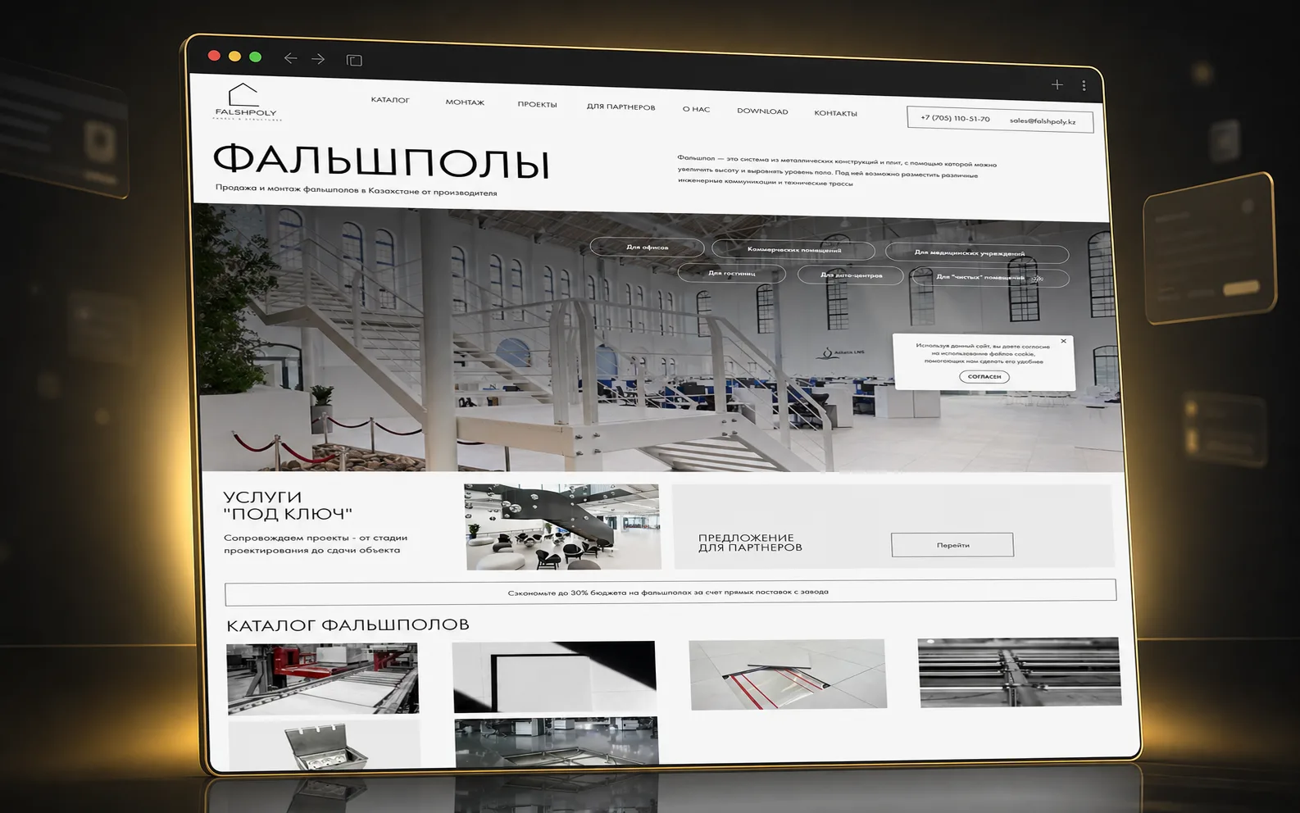Open catalog thumbnail with white panel
Image resolution: width=1300 pixels, height=813 pixels.
coord(555,676)
